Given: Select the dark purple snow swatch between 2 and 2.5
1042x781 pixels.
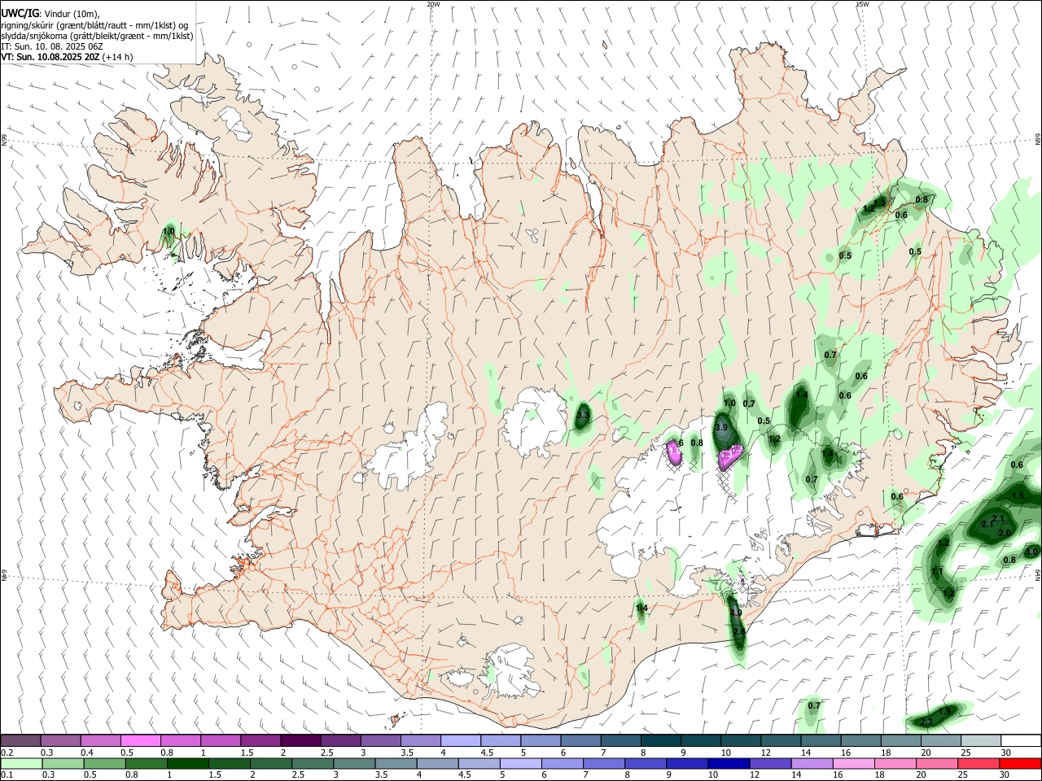Looking at the screenshot, I should tap(300, 740).
